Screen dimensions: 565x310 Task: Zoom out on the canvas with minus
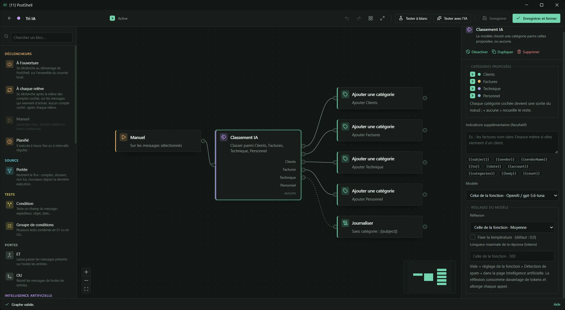pos(86,281)
